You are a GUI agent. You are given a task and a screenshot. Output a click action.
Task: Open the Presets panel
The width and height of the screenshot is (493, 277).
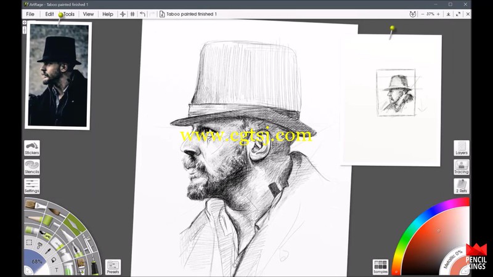tap(113, 267)
